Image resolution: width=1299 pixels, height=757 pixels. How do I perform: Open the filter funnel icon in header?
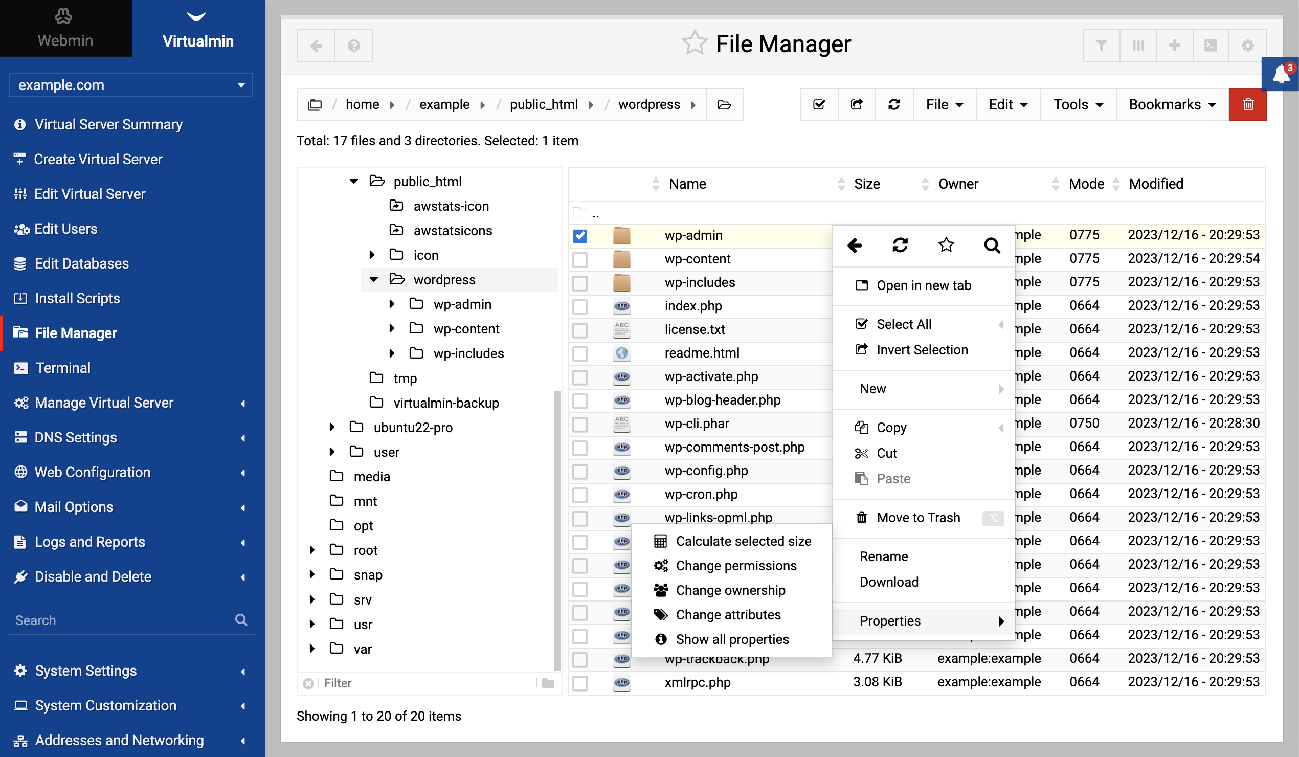click(x=1101, y=46)
